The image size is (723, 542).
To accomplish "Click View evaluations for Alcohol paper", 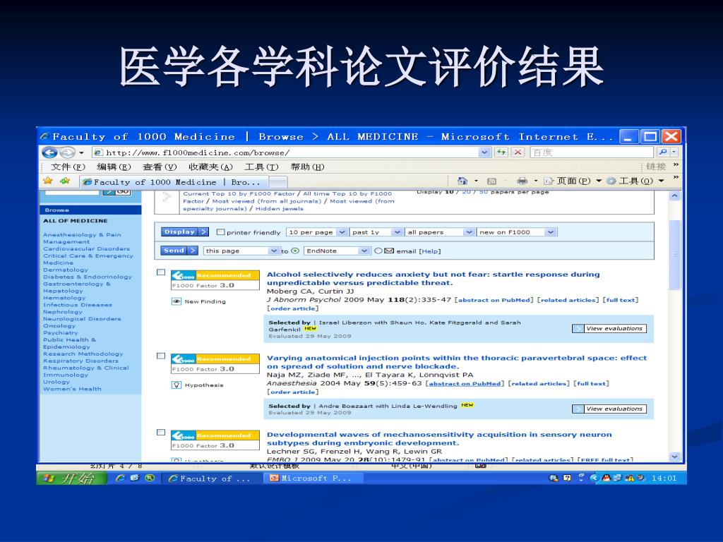I will tap(609, 328).
